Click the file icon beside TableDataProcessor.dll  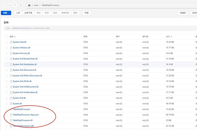11,121
